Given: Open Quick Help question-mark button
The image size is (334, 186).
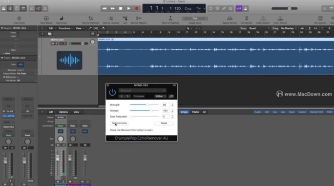Looking at the screenshot, I should [x=17, y=8].
